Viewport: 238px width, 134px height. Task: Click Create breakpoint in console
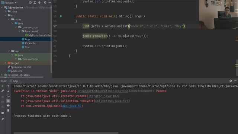(140, 91)
